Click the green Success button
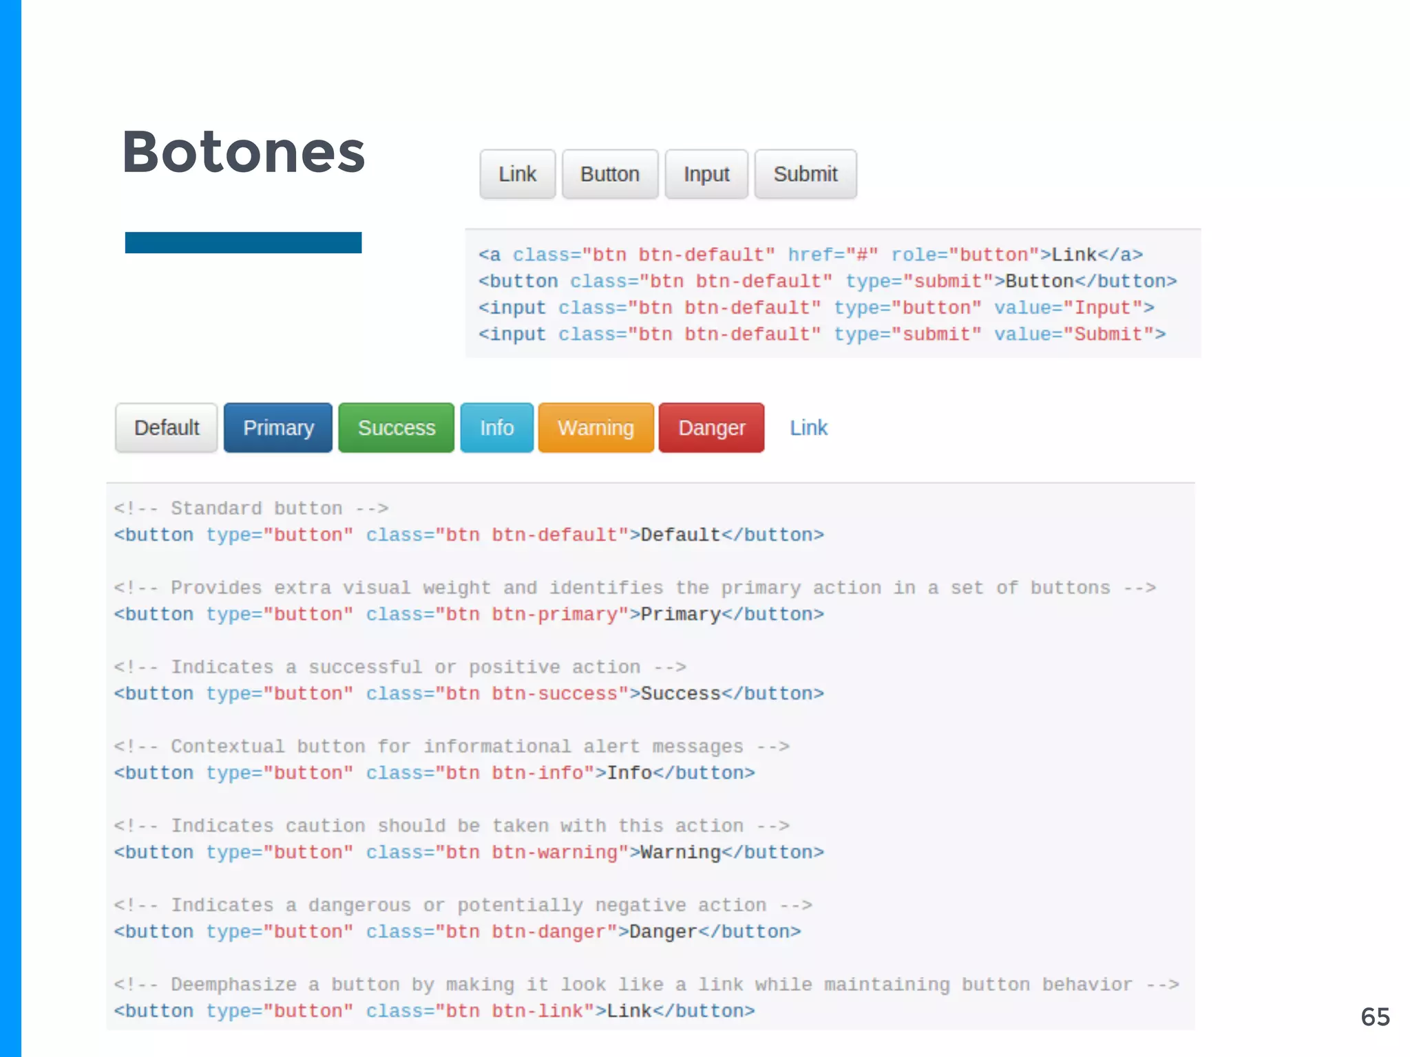 coord(397,427)
